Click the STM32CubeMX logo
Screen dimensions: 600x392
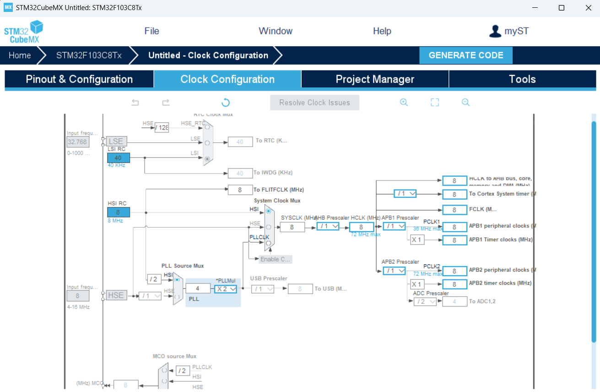(23, 31)
